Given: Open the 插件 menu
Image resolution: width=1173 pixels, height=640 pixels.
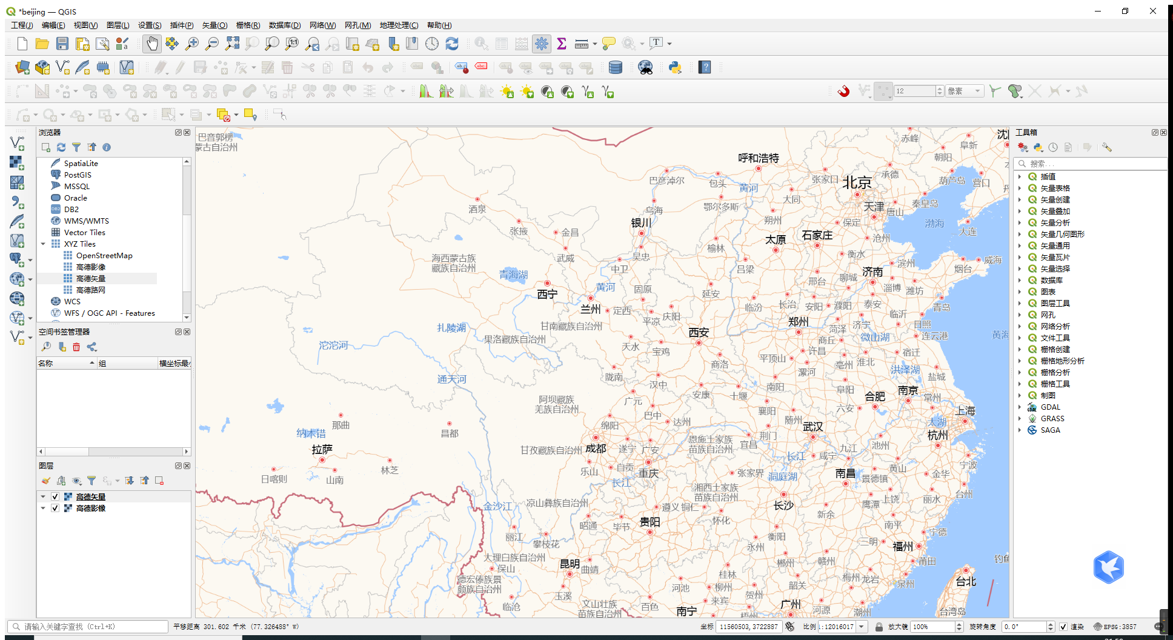Looking at the screenshot, I should pyautogui.click(x=182, y=25).
